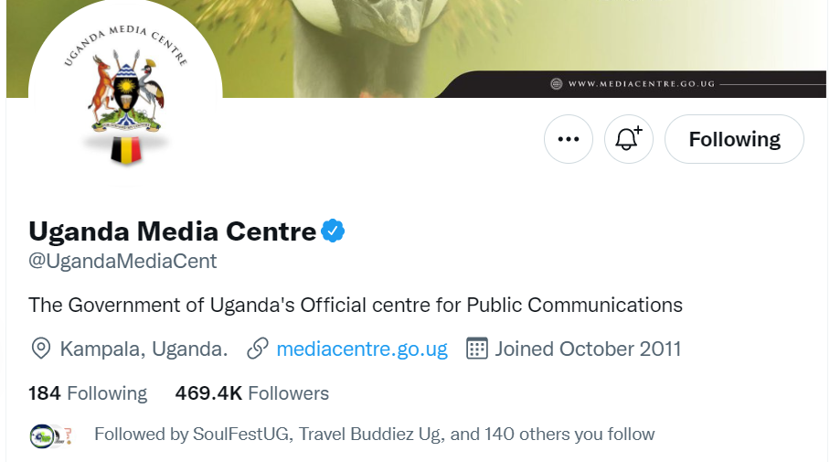
Task: Open the three-dot More options menu
Action: pos(569,139)
